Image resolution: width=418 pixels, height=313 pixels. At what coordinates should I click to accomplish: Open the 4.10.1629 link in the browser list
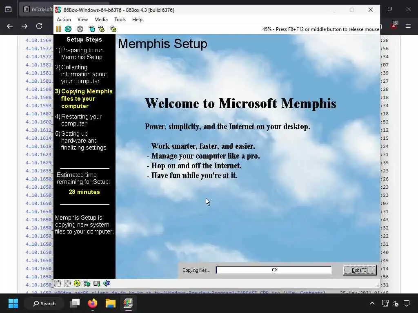[39, 163]
